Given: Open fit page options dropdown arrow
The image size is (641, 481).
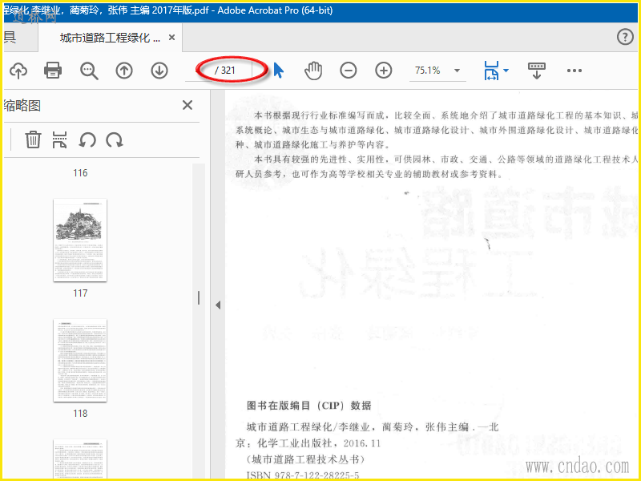Looking at the screenshot, I should (506, 71).
